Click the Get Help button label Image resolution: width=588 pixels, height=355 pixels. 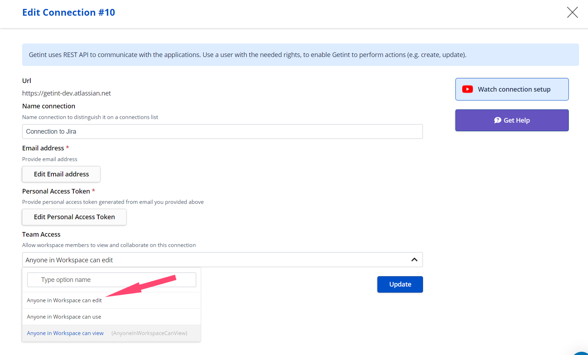coord(516,120)
